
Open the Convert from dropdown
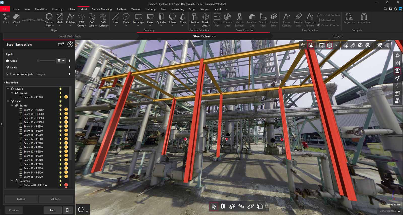[x=49, y=20]
